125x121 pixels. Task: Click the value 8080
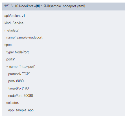pos(20,81)
